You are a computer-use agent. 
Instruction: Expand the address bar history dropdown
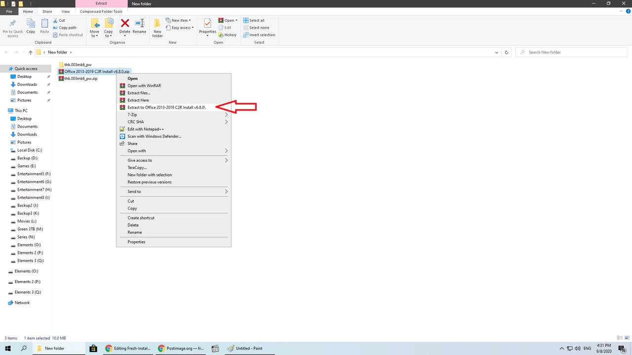[x=497, y=52]
